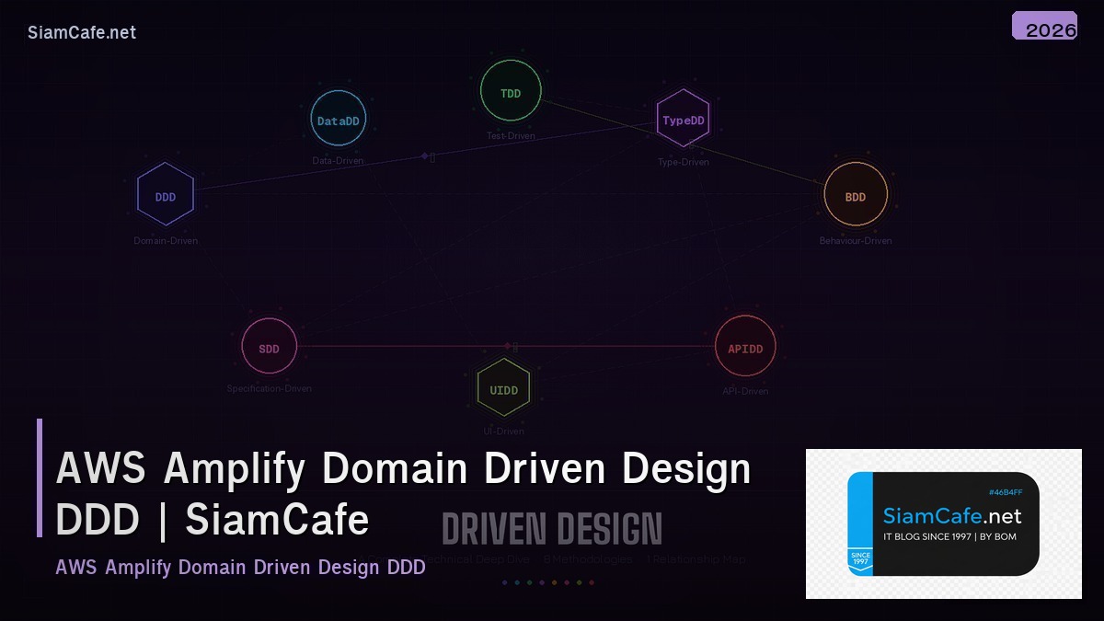The width and height of the screenshot is (1104, 621).
Task: Select the TypeDD Type-Driven hexagon
Action: pos(683,119)
